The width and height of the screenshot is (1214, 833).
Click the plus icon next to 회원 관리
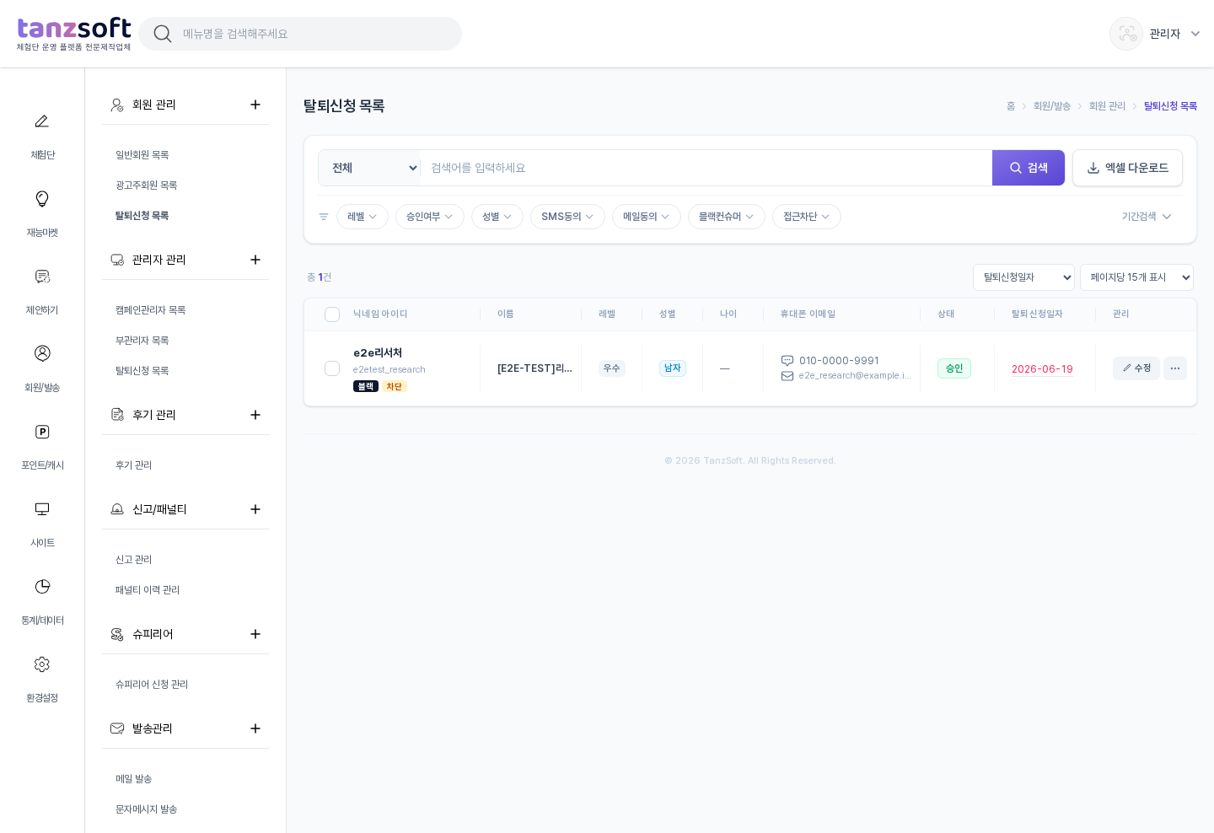point(255,105)
